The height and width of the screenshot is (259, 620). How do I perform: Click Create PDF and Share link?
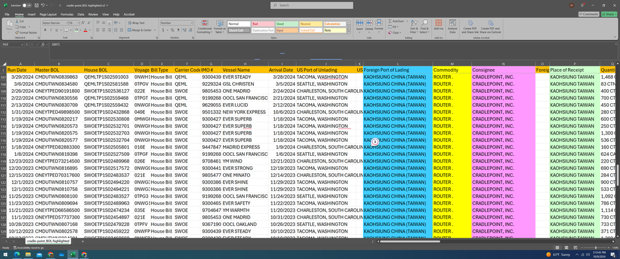[471, 27]
